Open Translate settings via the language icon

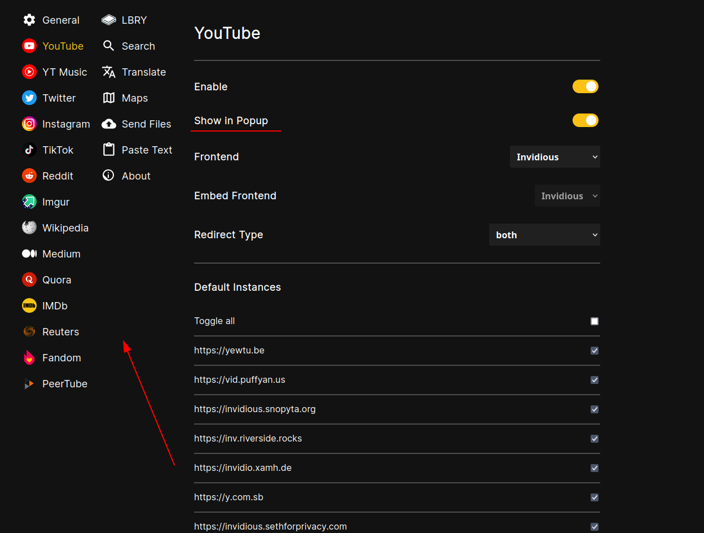[108, 72]
